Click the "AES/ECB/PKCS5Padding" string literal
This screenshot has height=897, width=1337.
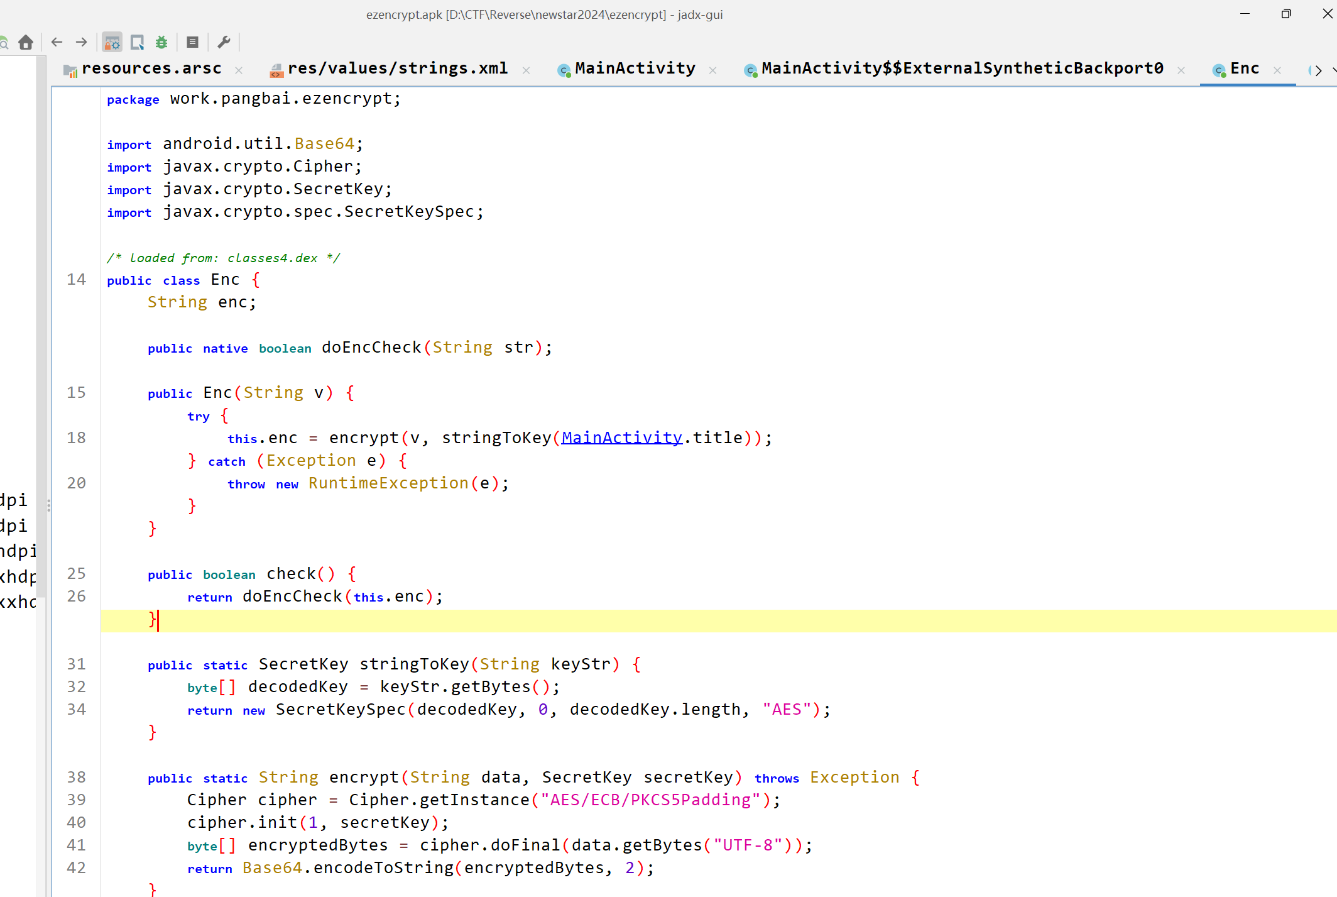click(x=650, y=800)
